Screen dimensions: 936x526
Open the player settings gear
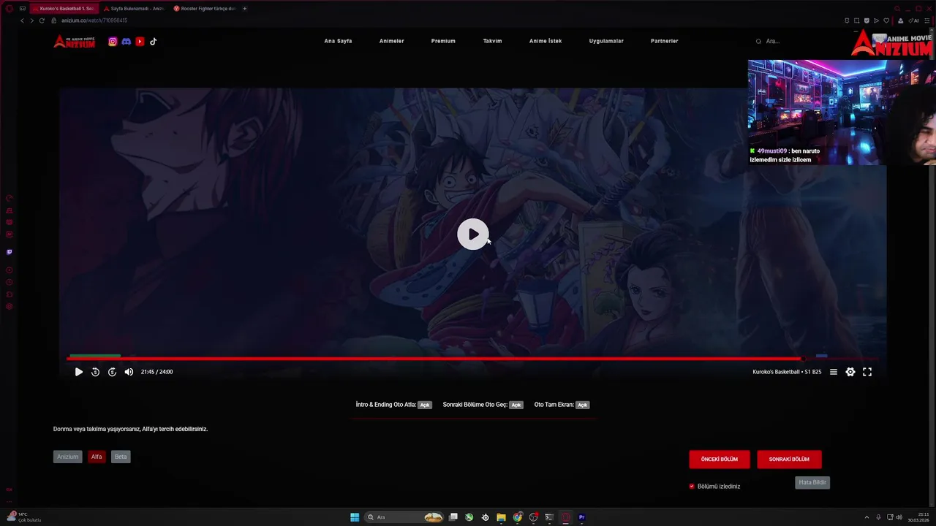coord(850,372)
